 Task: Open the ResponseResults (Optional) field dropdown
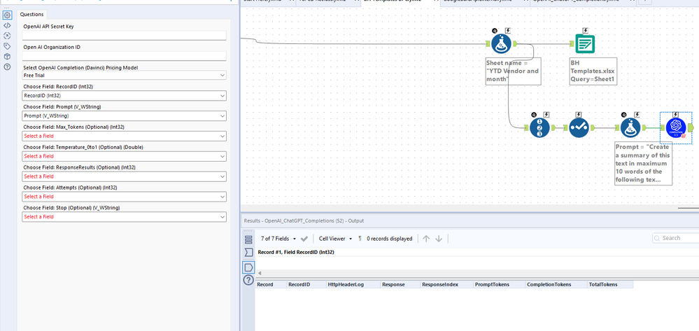pyautogui.click(x=125, y=176)
